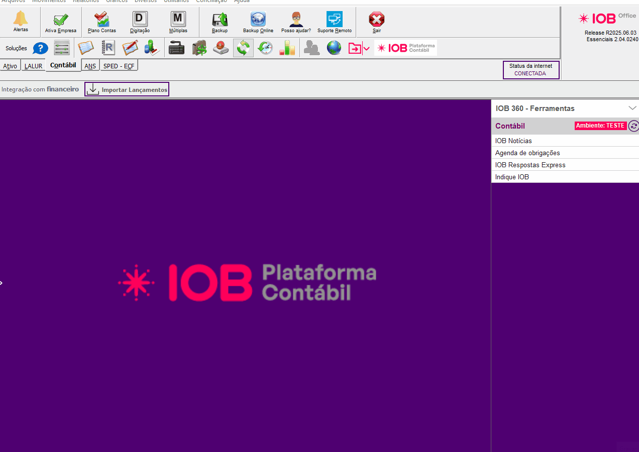Open Múltiplas with the M icon
639x452 pixels.
coord(178,20)
